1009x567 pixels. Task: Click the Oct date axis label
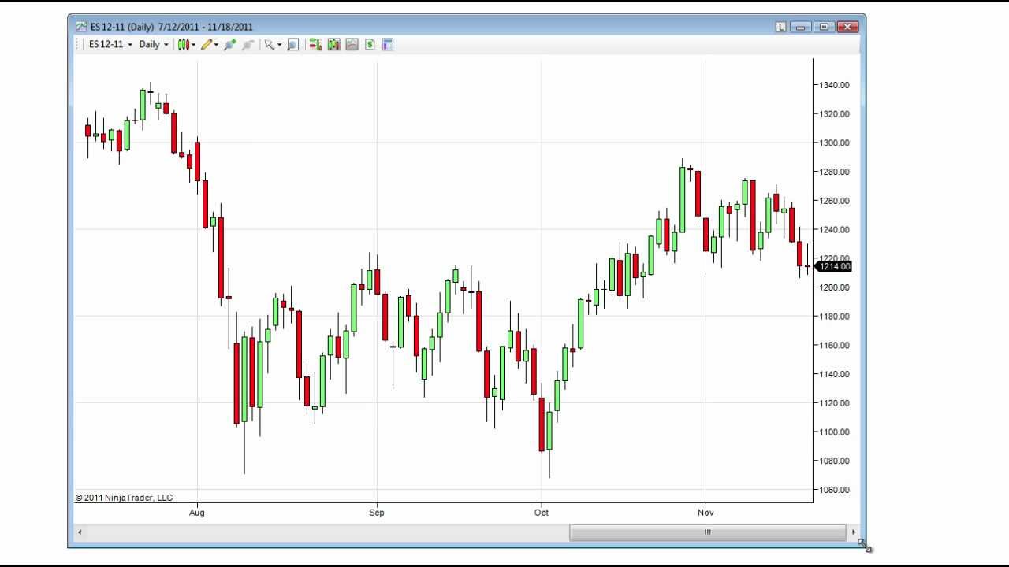[x=541, y=513]
